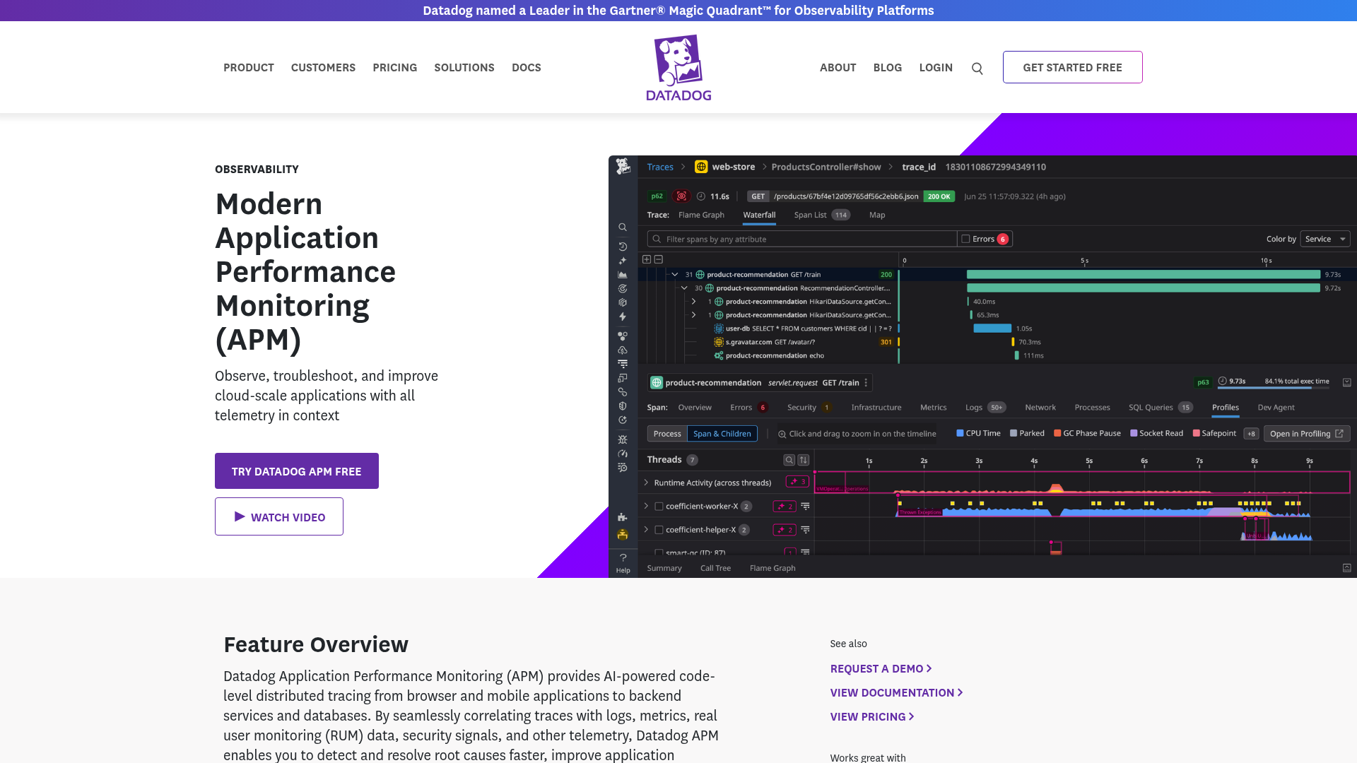Open the recent history clock icon in sidebar
Screen dimensions: 1357x763
pyautogui.click(x=623, y=247)
